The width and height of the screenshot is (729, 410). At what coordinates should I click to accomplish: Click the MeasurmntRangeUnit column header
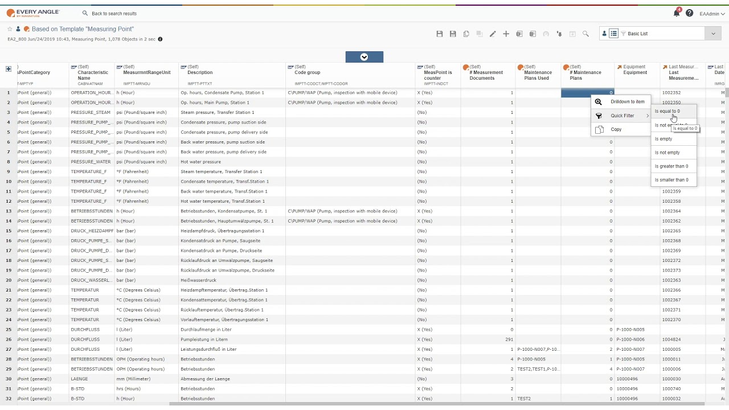click(x=146, y=75)
